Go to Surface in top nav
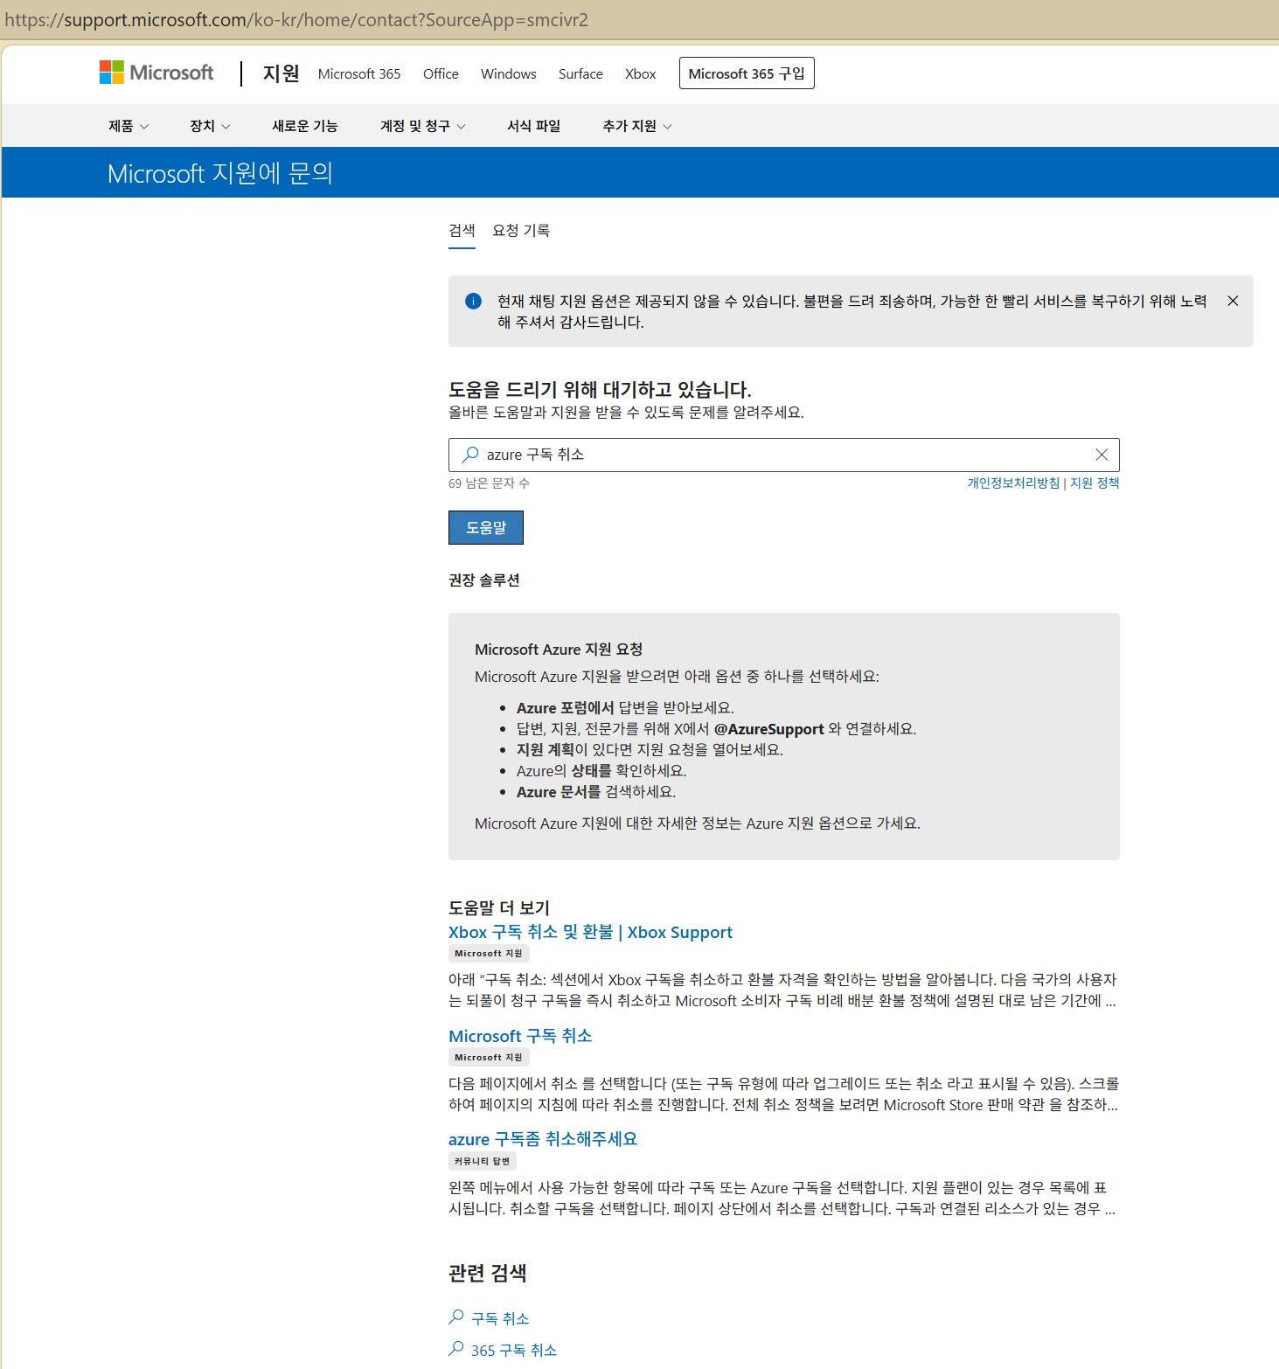 [580, 73]
